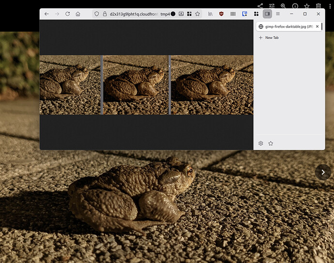334x263 pixels.
Task: Toggle the sidebar panel button
Action: point(267,14)
